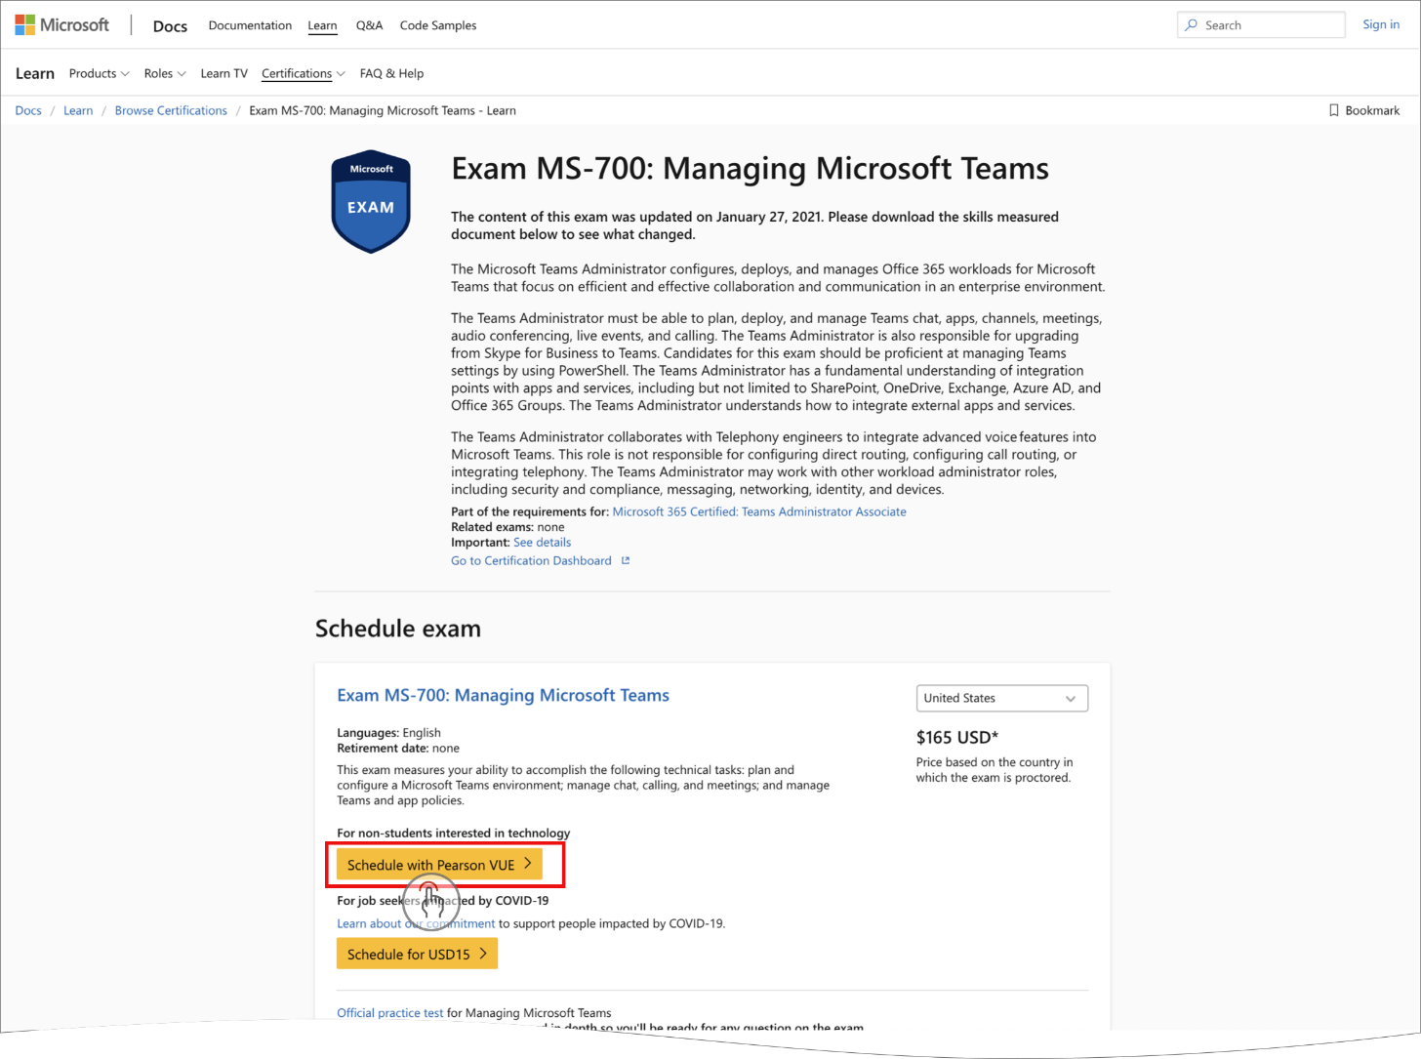Open FAQ & Help
The height and width of the screenshot is (1059, 1421).
coord(391,73)
